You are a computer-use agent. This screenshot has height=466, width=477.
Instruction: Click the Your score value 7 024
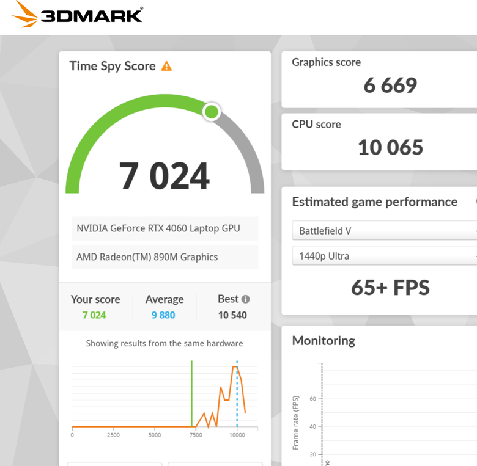pyautogui.click(x=94, y=315)
